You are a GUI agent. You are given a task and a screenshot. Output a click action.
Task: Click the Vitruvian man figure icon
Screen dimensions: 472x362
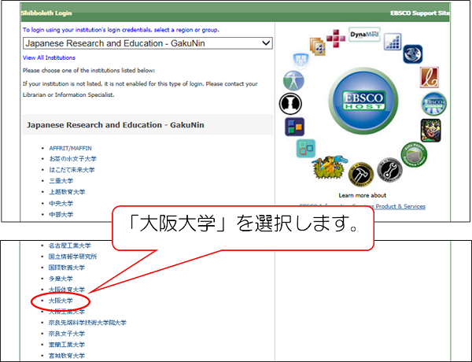coord(295,80)
